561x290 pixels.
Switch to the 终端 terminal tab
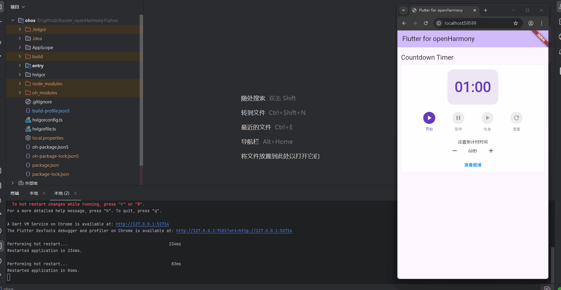(x=14, y=193)
